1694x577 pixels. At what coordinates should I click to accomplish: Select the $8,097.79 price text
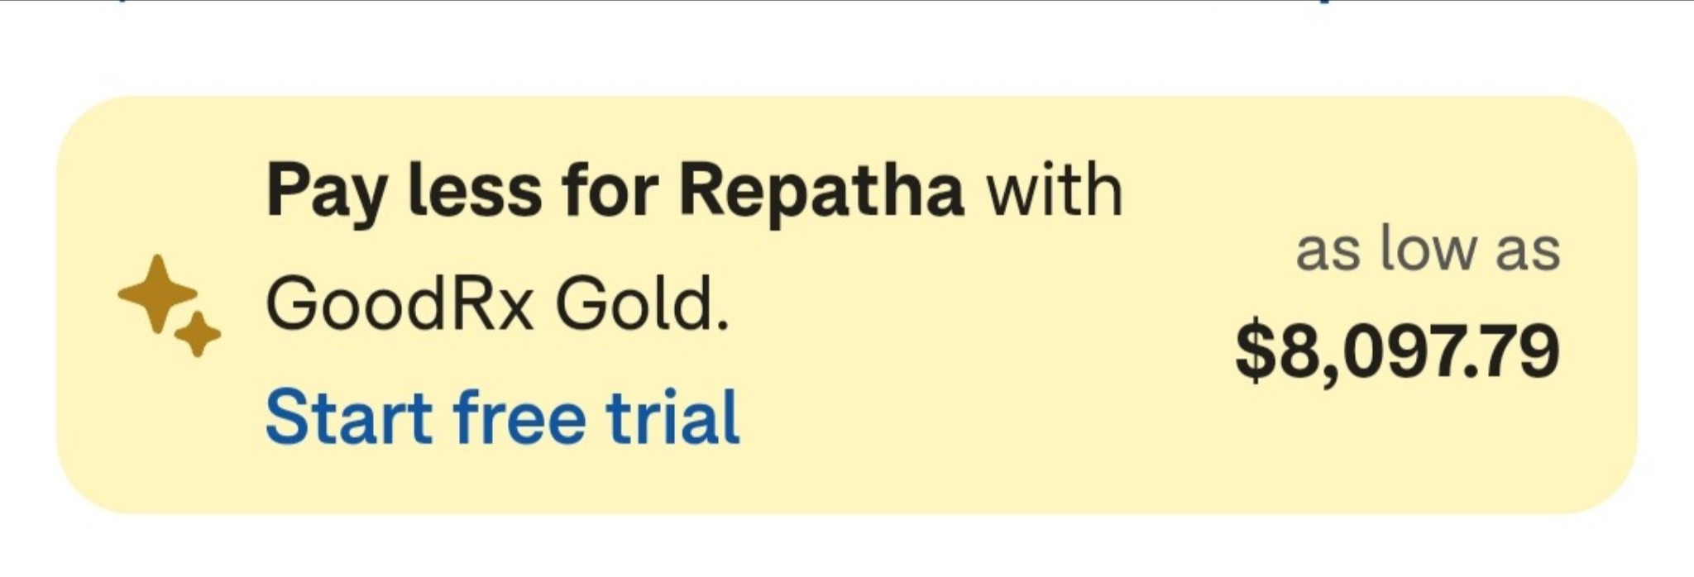pyautogui.click(x=1397, y=352)
